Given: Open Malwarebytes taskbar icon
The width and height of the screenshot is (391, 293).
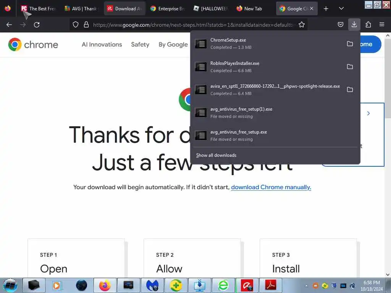Looking at the screenshot, I should [x=152, y=285].
